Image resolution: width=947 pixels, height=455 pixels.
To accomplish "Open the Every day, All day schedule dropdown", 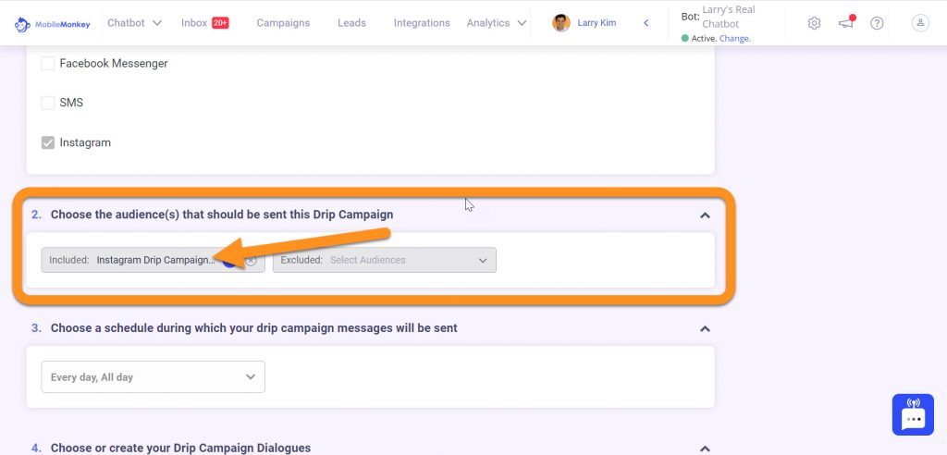I will click(x=153, y=377).
